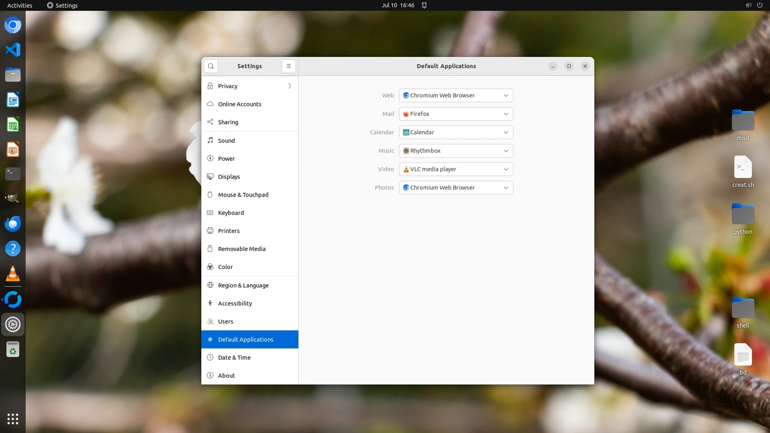Open the Mail default app dropdown
The image size is (770, 433).
click(456, 114)
